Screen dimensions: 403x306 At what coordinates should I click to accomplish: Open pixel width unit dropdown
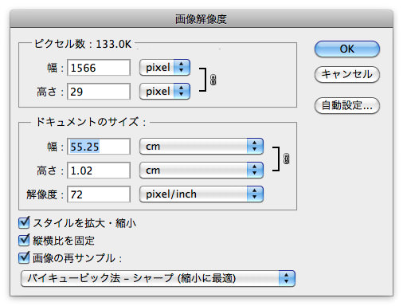(x=165, y=68)
